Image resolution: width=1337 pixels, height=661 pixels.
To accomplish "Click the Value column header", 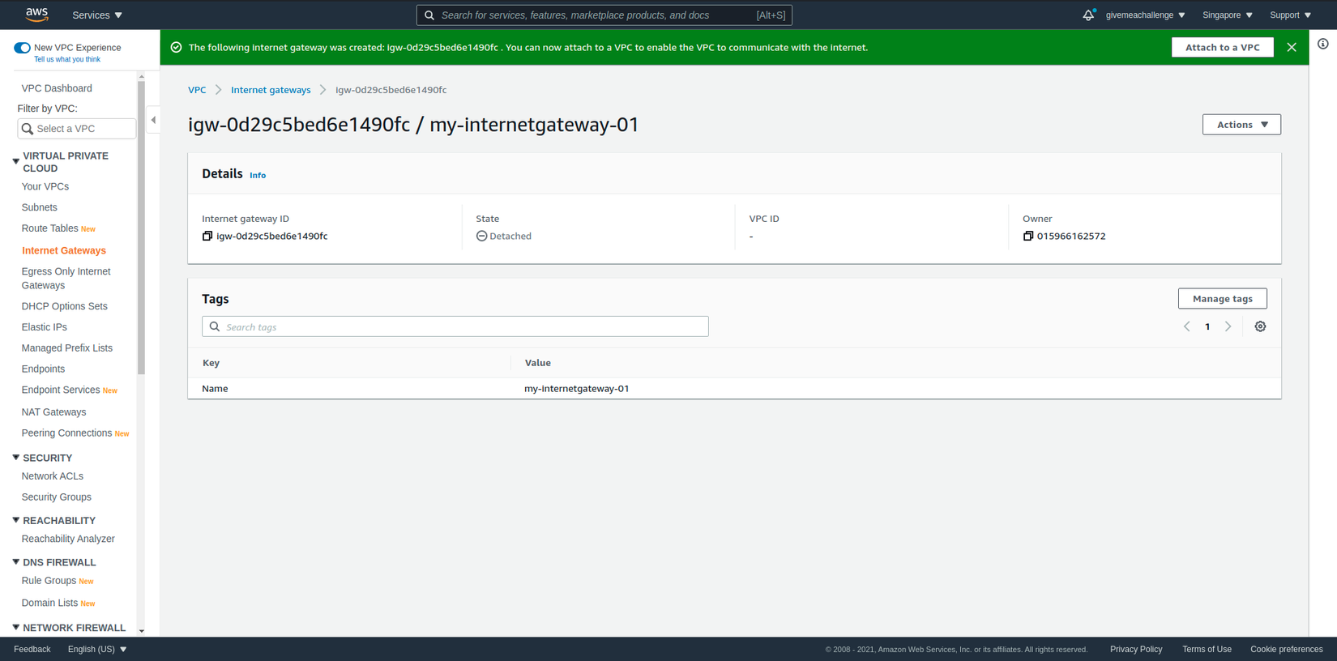I will point(538,363).
